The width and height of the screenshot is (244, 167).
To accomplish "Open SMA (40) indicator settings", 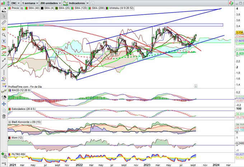I will [32, 8].
